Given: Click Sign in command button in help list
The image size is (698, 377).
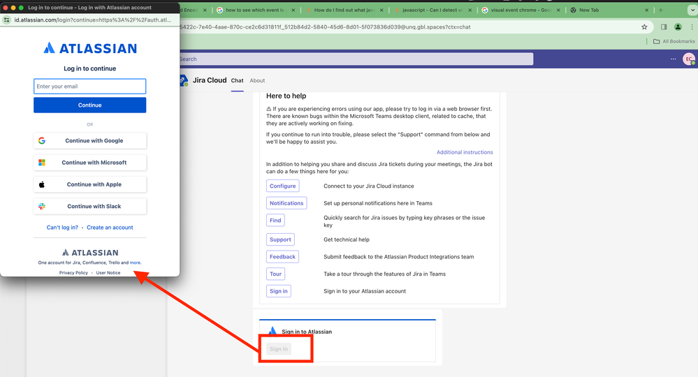Looking at the screenshot, I should (x=279, y=291).
